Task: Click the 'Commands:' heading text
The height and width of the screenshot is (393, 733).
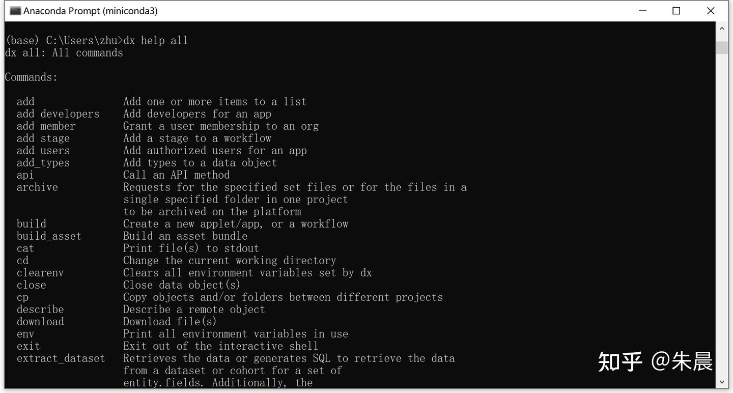Action: [31, 77]
